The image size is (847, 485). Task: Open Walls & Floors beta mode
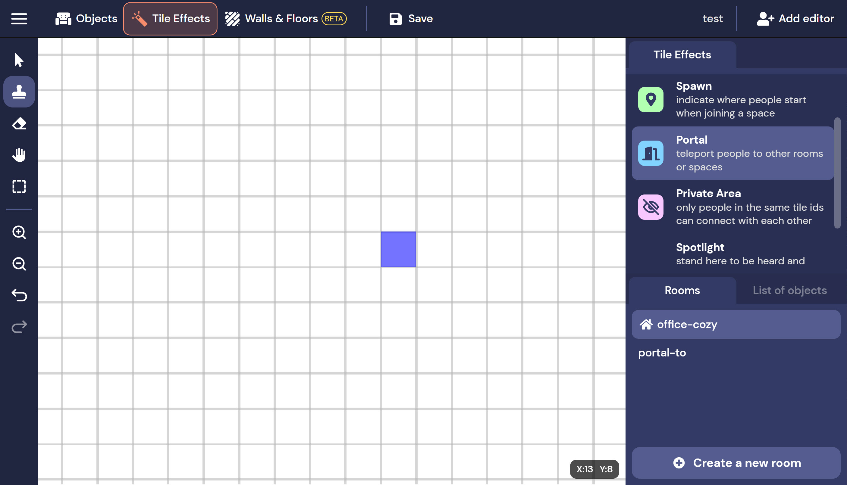(x=286, y=19)
